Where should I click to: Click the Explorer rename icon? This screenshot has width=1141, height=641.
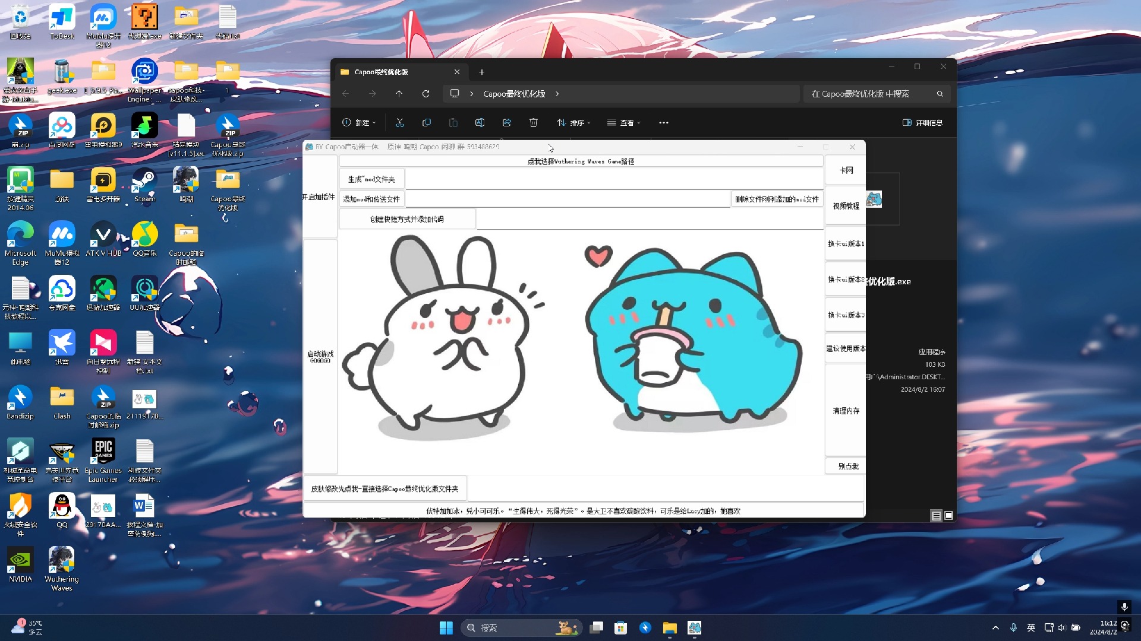pos(480,123)
